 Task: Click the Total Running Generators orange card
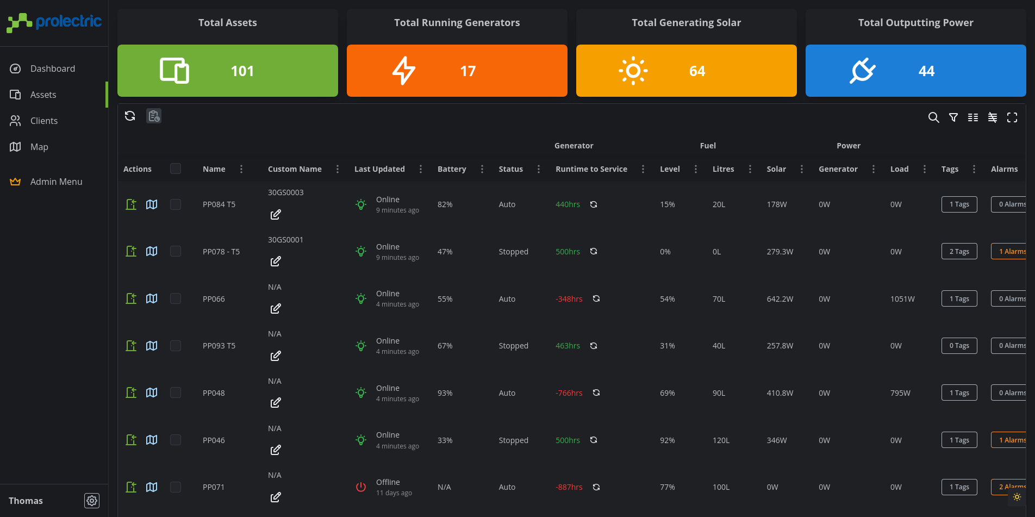point(457,71)
